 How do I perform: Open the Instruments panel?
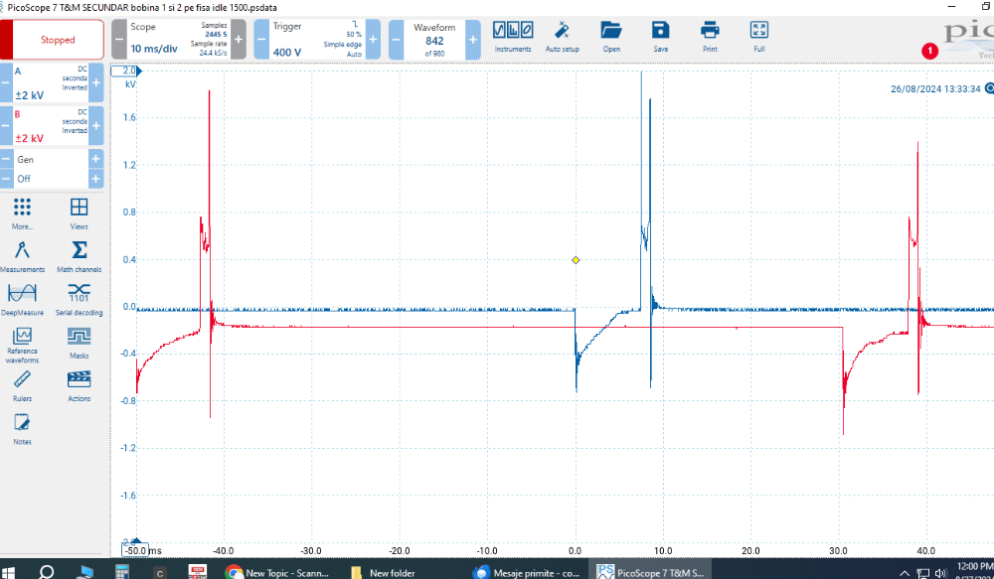coord(513,36)
